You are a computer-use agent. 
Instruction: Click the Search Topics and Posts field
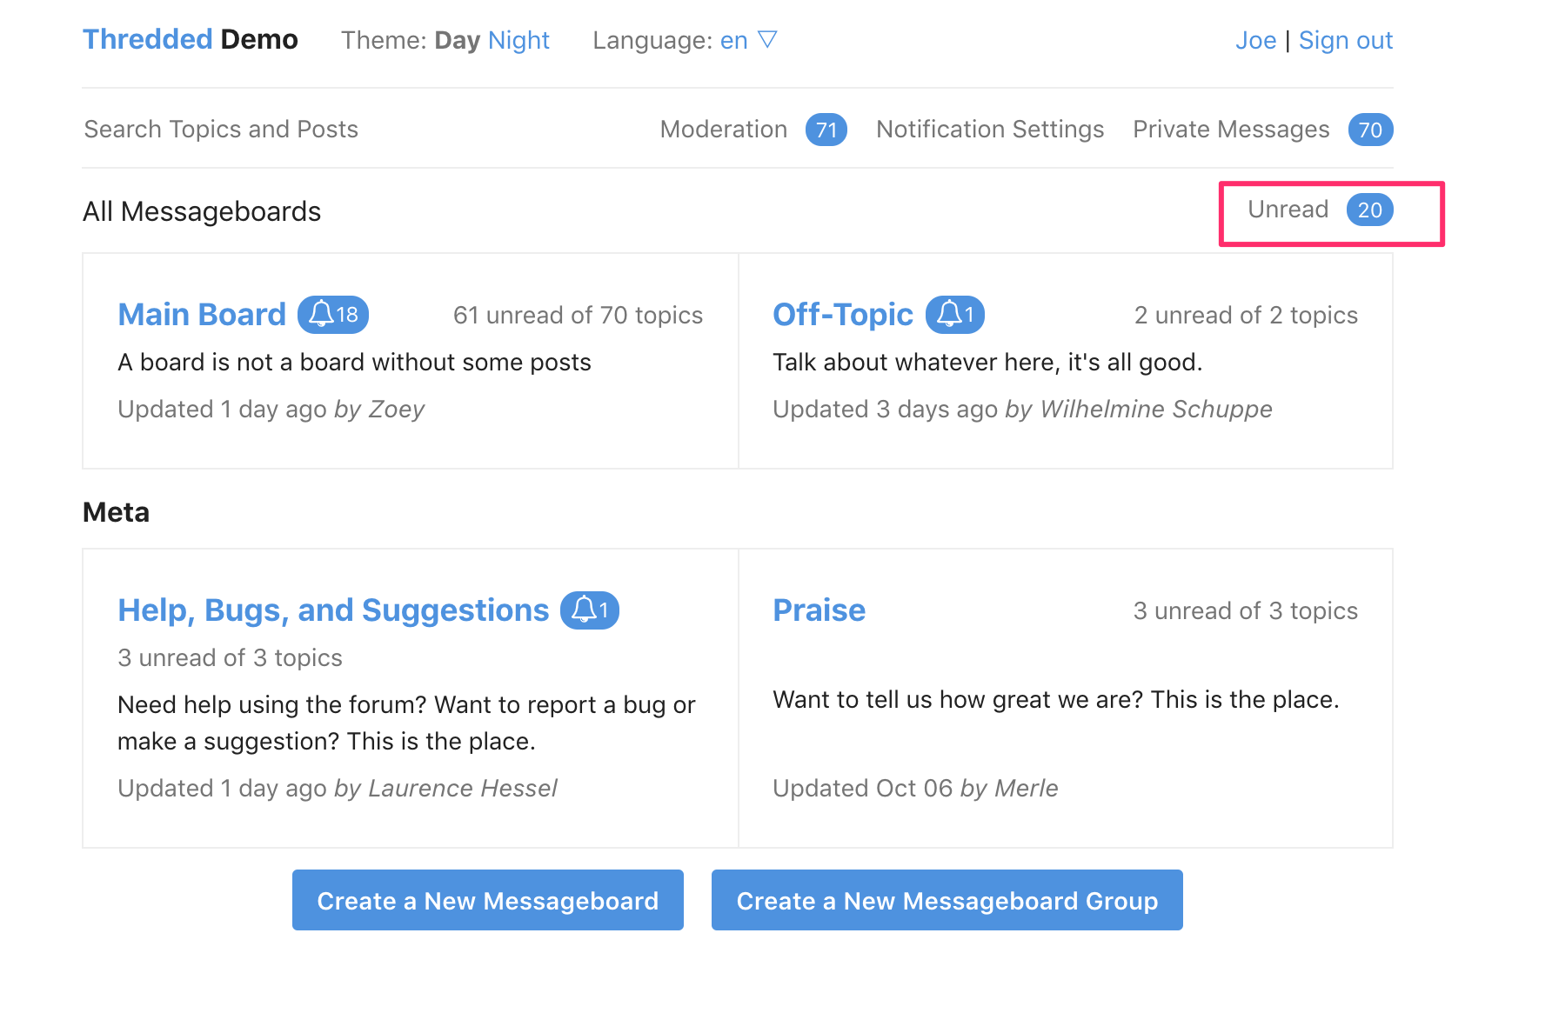click(x=221, y=130)
